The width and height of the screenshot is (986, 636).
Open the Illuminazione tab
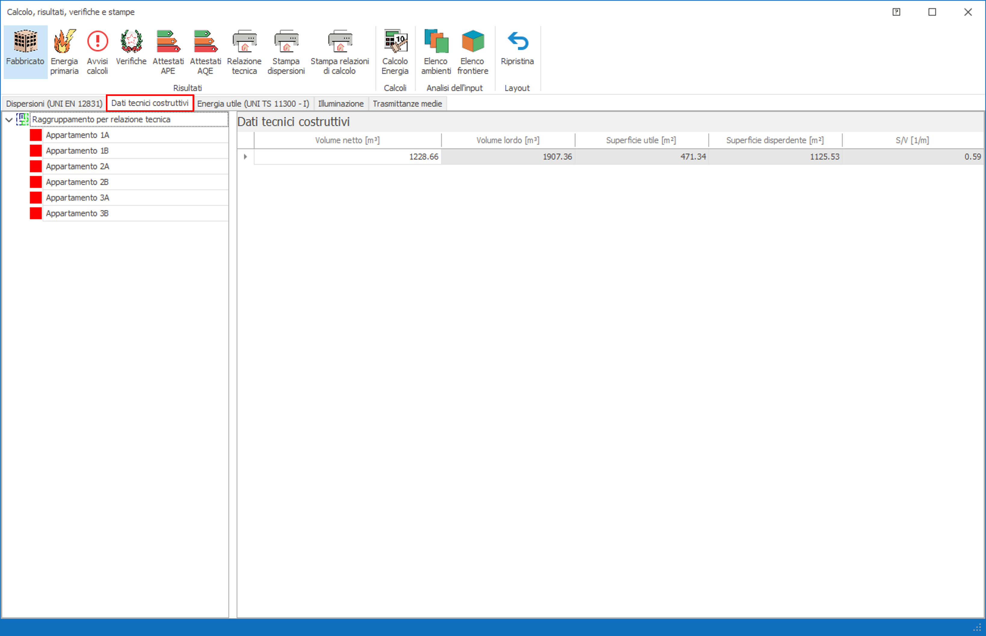coord(341,104)
